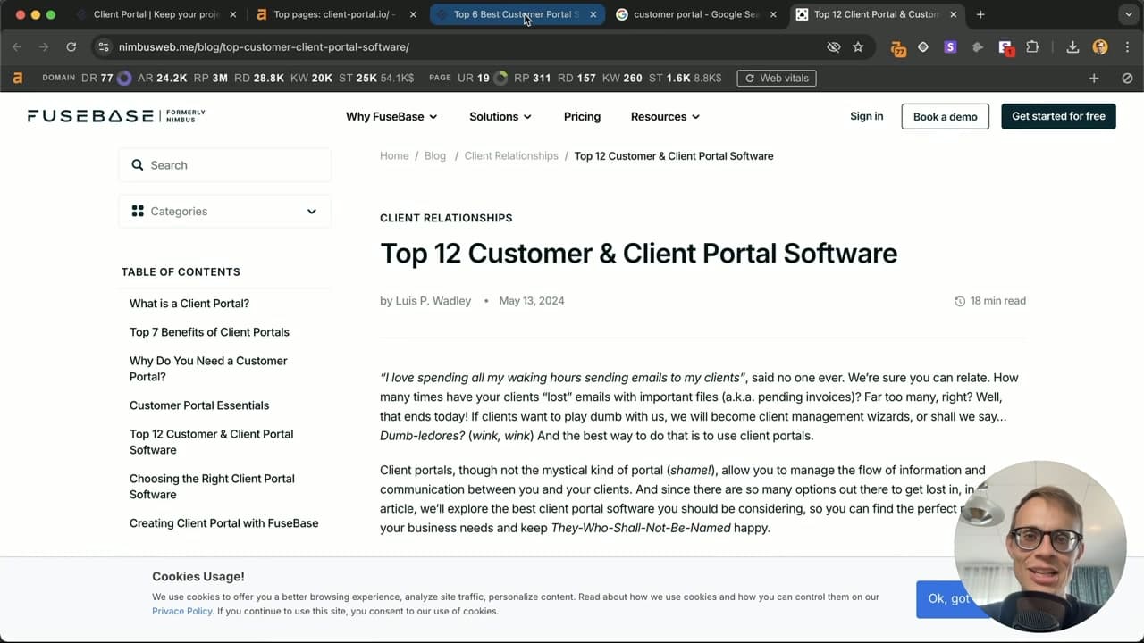
Task: Open the purple S extension icon
Action: tap(950, 46)
